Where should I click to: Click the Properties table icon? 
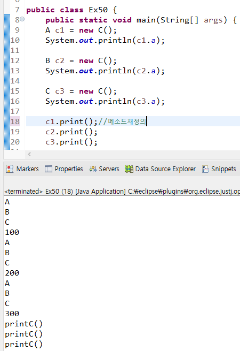coord(48,169)
